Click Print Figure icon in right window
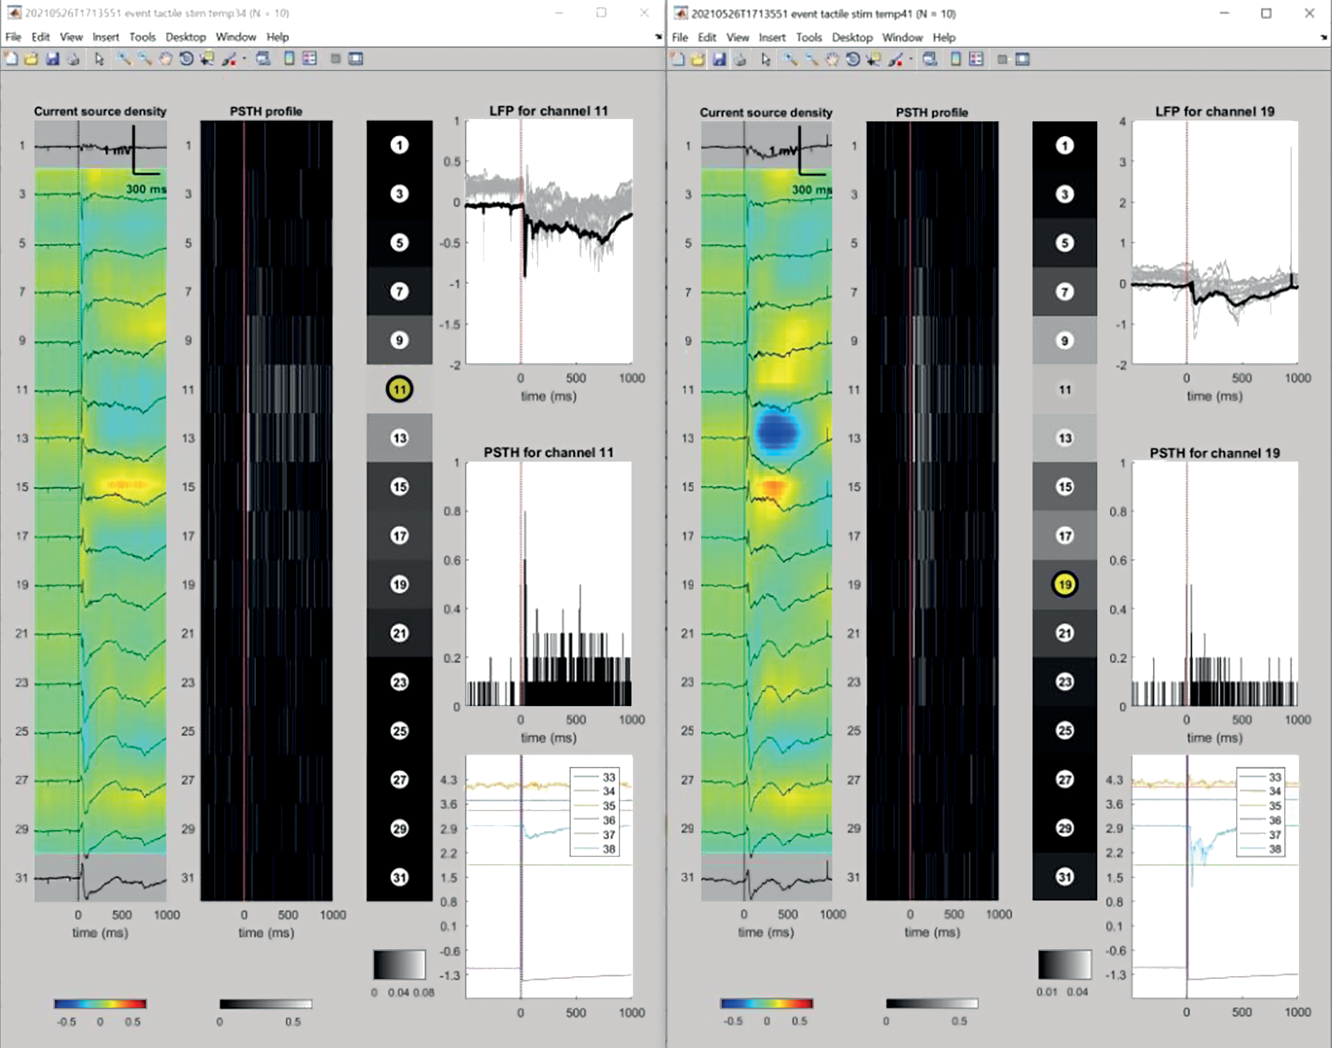This screenshot has width=1332, height=1048. (x=739, y=60)
